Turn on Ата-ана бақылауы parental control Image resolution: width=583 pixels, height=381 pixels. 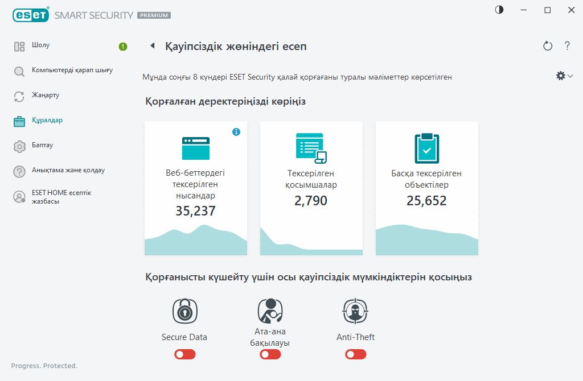270,354
